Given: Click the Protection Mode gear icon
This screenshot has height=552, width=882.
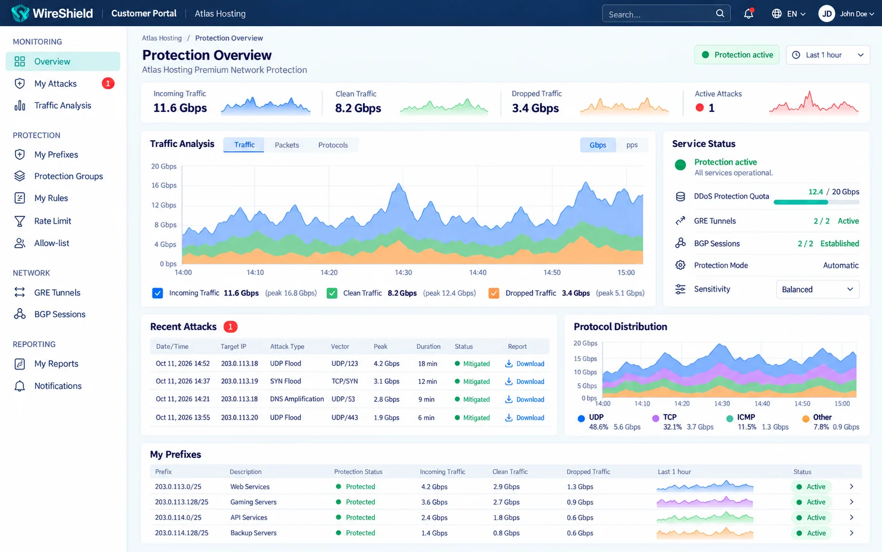Looking at the screenshot, I should pos(680,265).
